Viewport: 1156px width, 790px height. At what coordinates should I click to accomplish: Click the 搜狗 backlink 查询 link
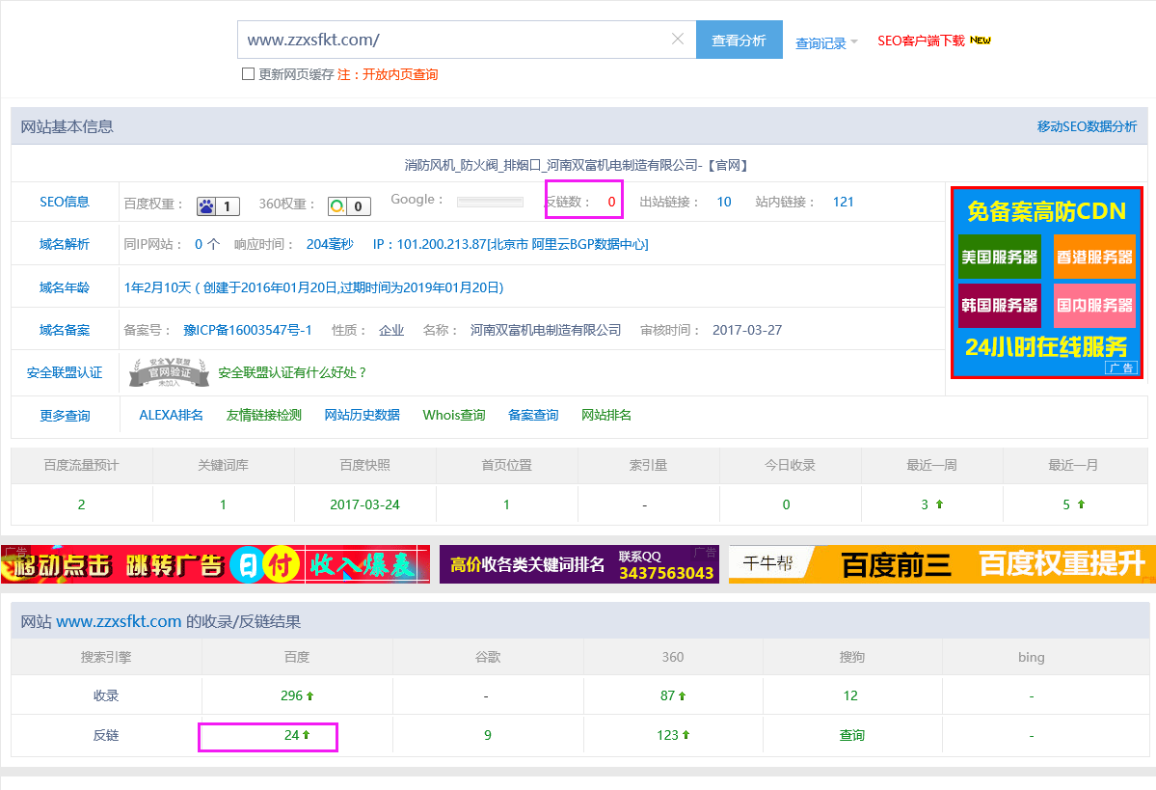[851, 735]
